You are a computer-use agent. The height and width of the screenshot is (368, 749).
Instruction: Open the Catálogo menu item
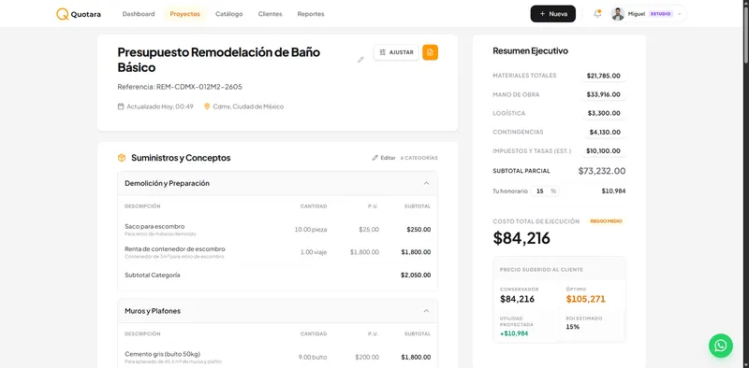click(x=228, y=14)
